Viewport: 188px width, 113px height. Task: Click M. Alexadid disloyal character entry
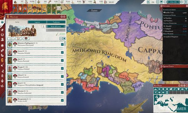(175, 26)
